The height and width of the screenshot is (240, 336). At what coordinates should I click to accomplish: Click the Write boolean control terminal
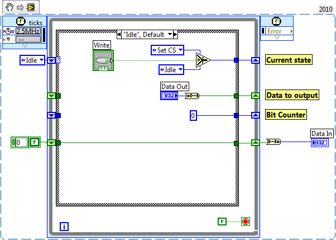tap(103, 60)
